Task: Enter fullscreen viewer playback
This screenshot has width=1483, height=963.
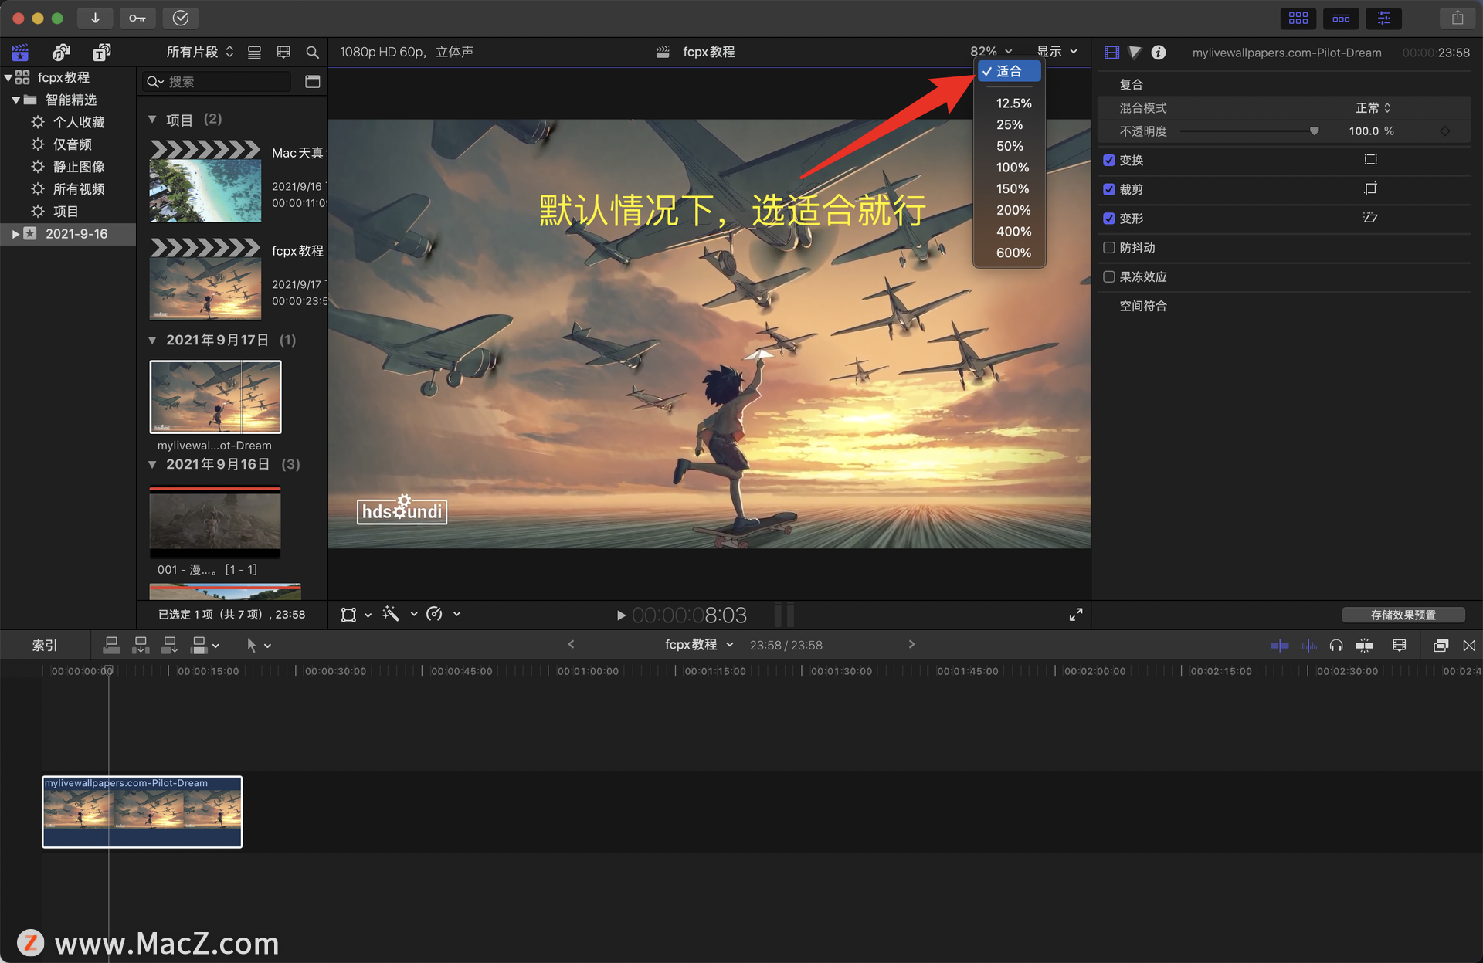Action: pyautogui.click(x=1075, y=614)
